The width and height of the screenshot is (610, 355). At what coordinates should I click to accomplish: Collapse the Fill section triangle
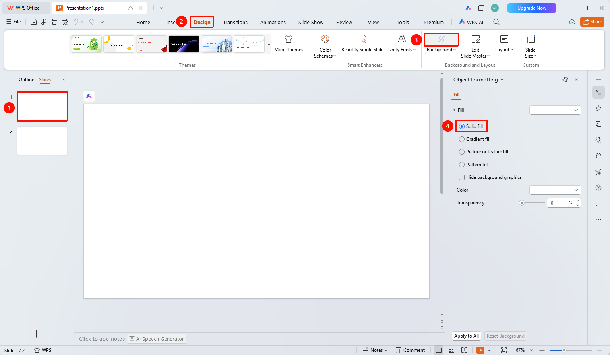click(x=455, y=110)
